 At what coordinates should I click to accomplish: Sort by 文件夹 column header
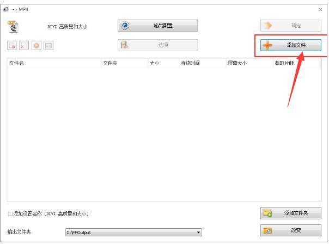(124, 63)
